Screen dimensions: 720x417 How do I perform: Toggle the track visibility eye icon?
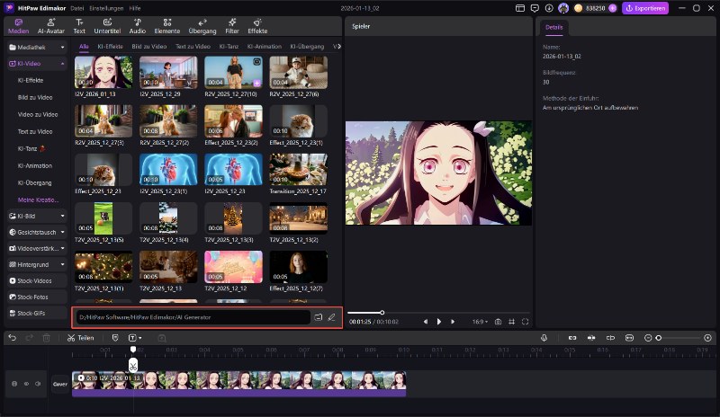25,384
